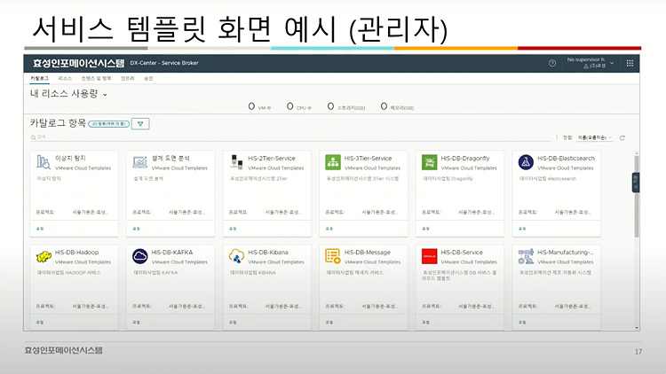Click 요청 on the HIS-DB-Message card
The image size is (666, 374).
click(x=329, y=323)
